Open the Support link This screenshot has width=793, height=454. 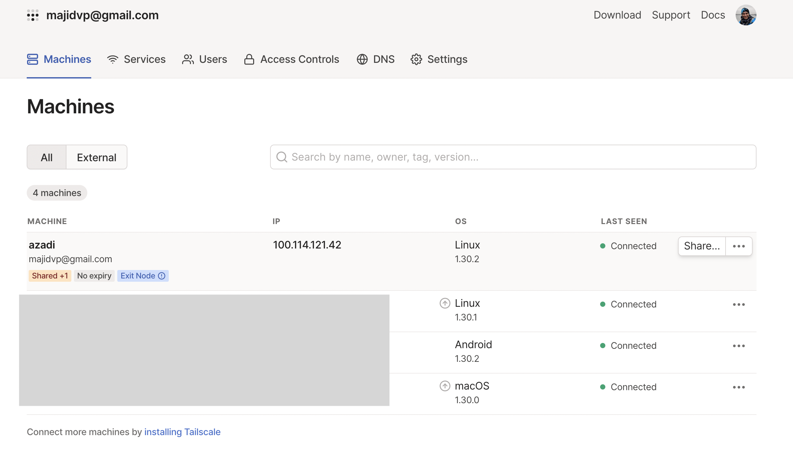point(671,15)
